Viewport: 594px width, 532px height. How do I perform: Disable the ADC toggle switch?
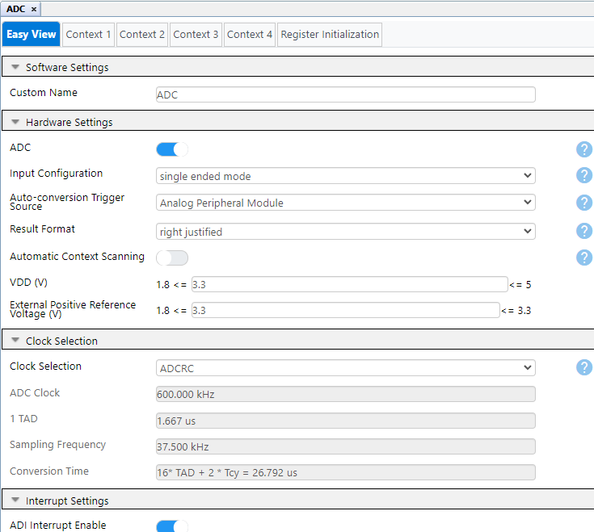[171, 149]
